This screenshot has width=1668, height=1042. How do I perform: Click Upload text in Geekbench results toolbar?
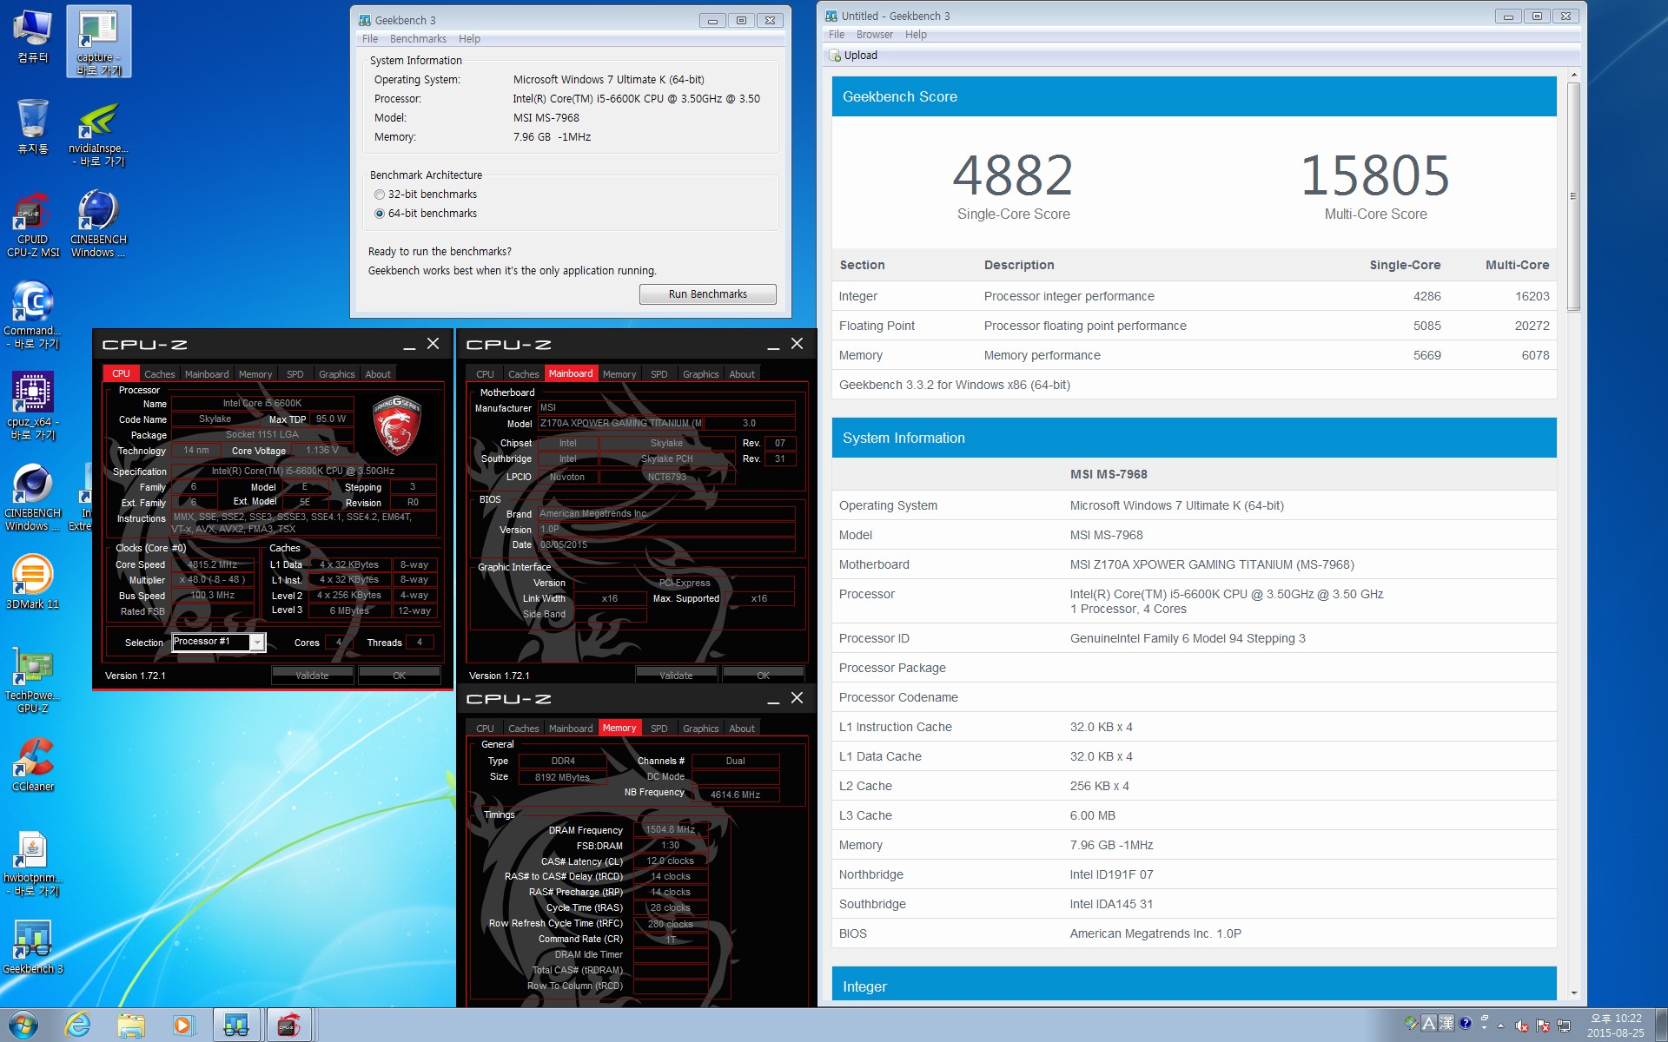(x=861, y=56)
